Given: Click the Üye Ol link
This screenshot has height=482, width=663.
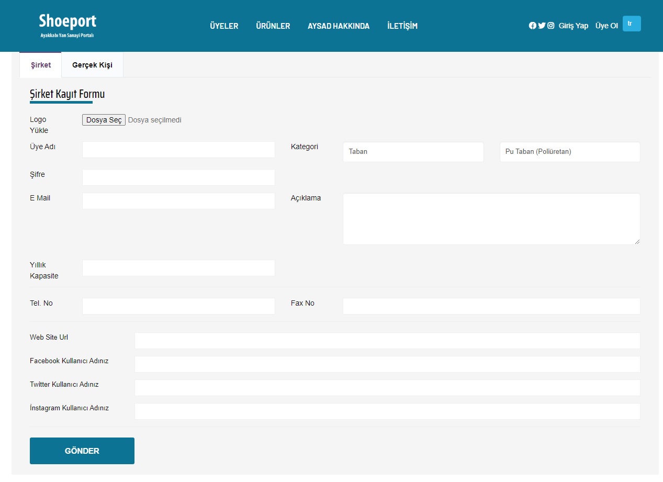Looking at the screenshot, I should click(606, 26).
